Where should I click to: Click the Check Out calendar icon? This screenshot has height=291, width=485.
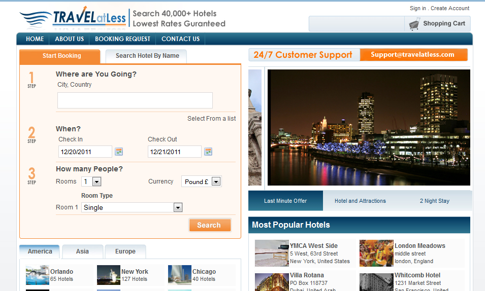[x=208, y=152]
